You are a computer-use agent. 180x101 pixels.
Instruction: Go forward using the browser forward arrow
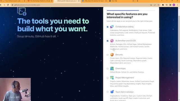tap(4, 5)
